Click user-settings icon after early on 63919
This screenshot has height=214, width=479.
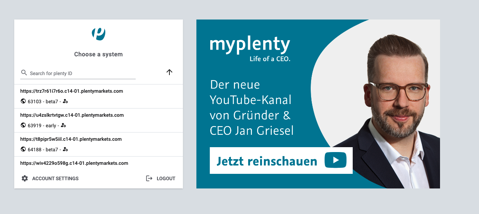coord(63,125)
